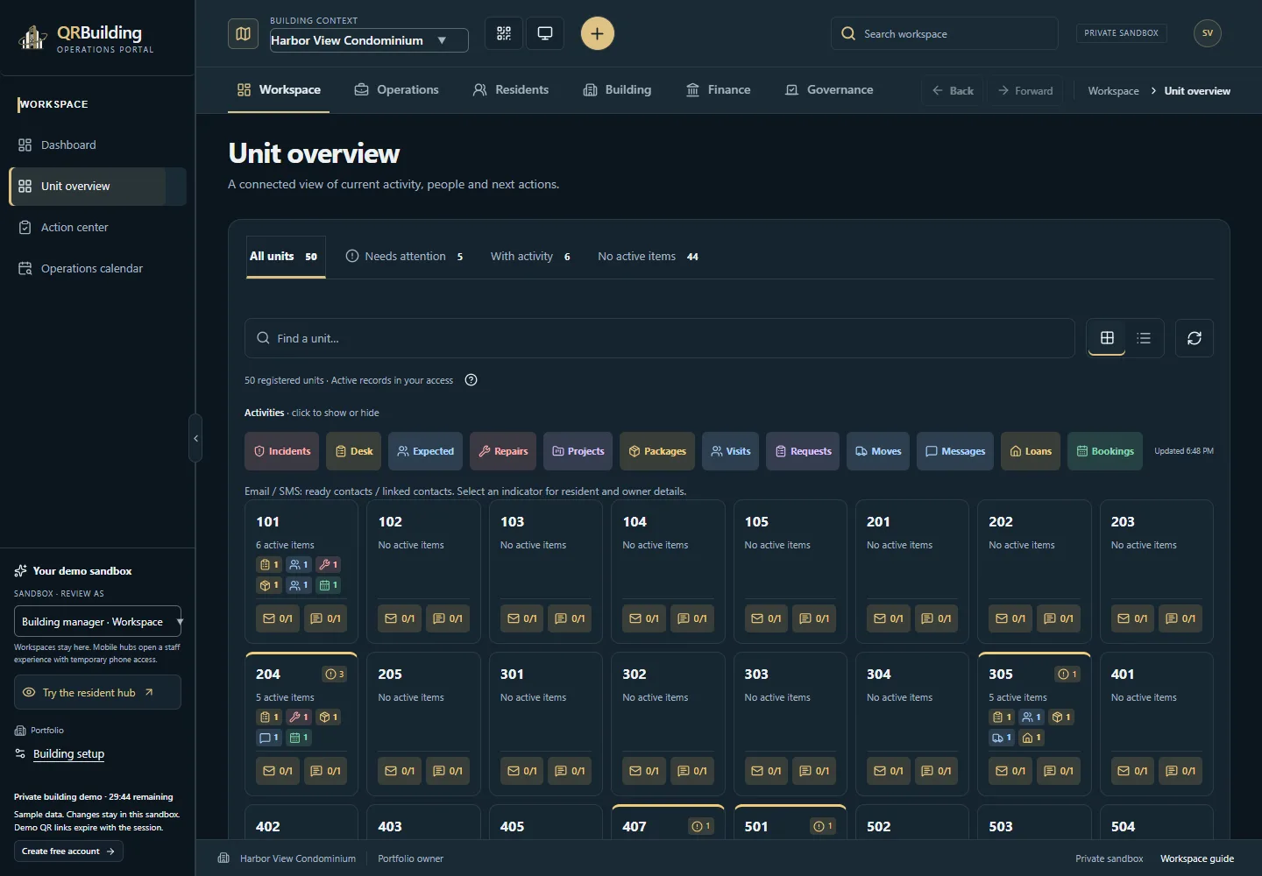Open the alert badge on unit 204
The width and height of the screenshot is (1262, 876).
click(335, 675)
